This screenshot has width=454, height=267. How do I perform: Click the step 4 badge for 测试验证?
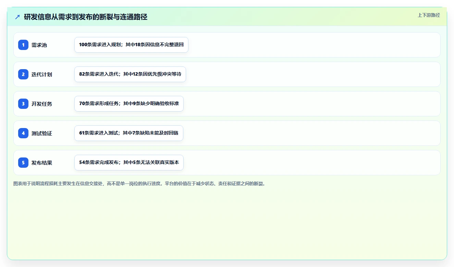23,133
